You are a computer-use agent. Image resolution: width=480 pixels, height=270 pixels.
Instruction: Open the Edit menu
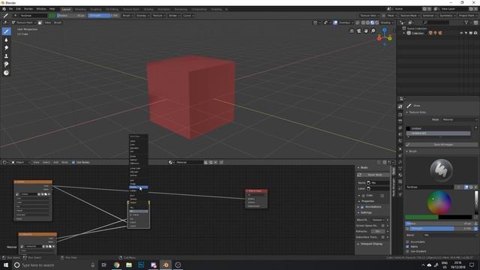coord(18,9)
